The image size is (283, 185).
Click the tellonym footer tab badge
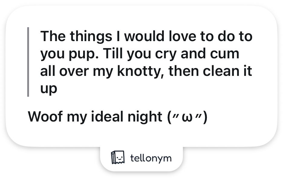pyautogui.click(x=141, y=159)
